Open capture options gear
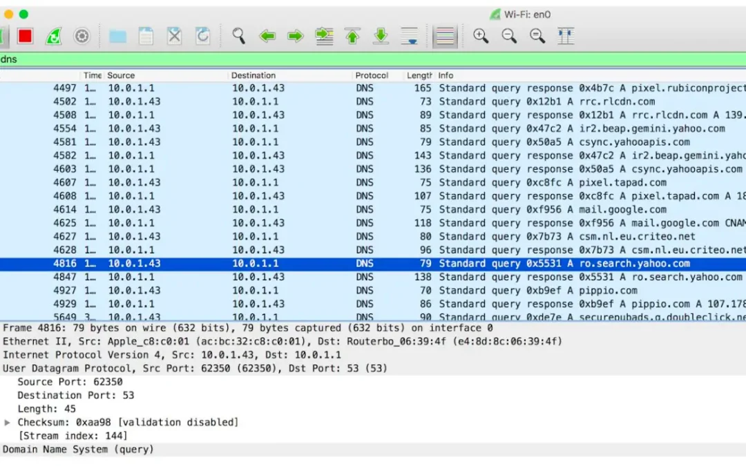Viewport: 746px width, 466px height. tap(82, 36)
